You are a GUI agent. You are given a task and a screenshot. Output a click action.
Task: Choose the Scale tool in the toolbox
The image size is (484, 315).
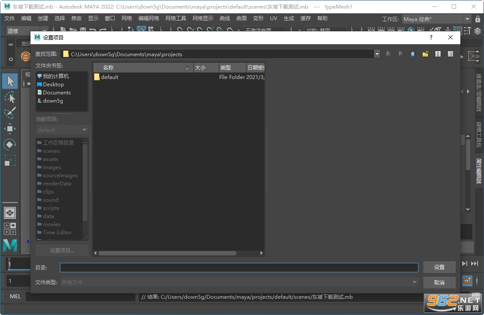click(10, 160)
